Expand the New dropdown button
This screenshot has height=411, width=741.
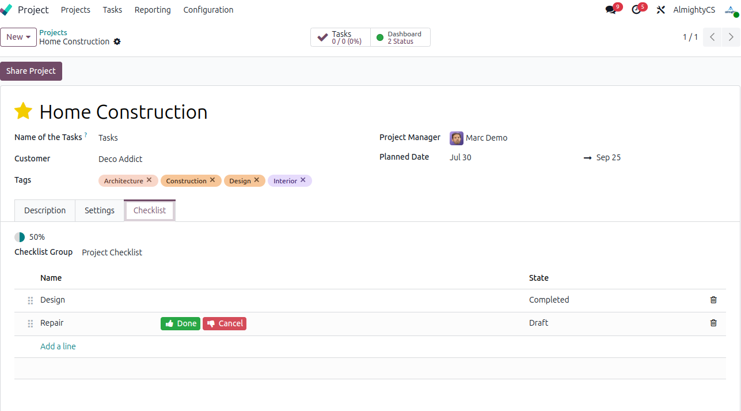click(18, 37)
